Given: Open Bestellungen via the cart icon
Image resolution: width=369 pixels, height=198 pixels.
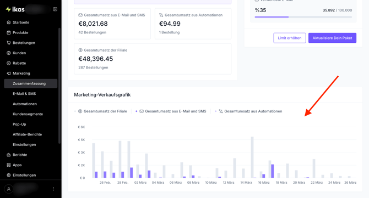Looking at the screenshot, I should 9,43.
